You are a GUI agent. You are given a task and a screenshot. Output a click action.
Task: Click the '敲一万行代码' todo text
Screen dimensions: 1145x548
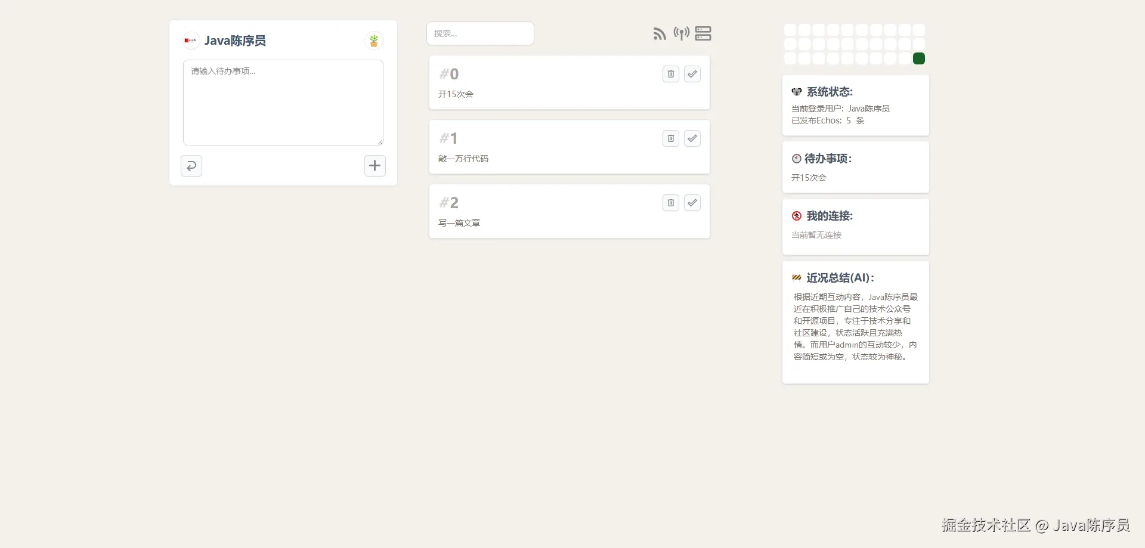point(463,159)
